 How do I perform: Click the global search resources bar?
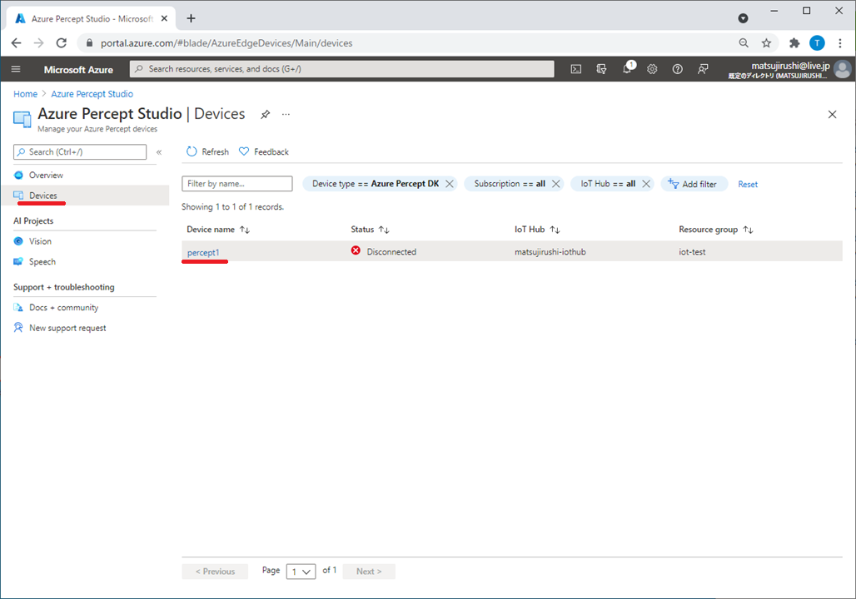(x=341, y=69)
